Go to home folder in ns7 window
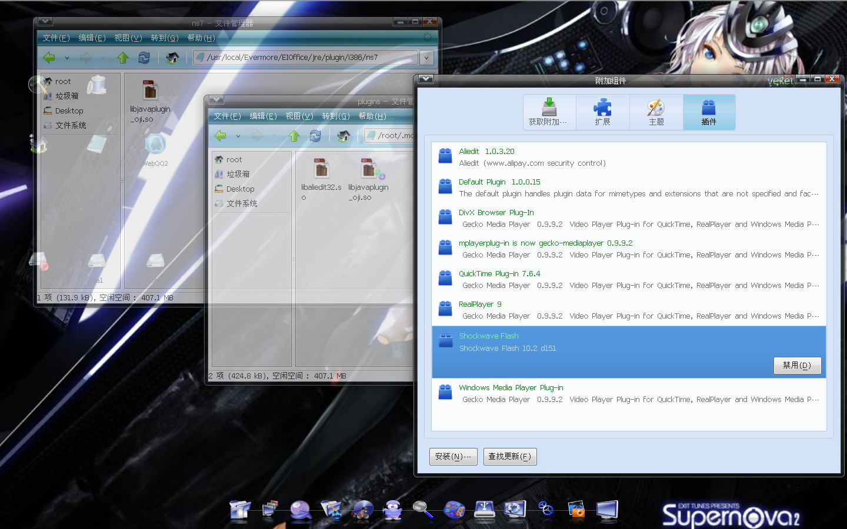 (x=172, y=58)
